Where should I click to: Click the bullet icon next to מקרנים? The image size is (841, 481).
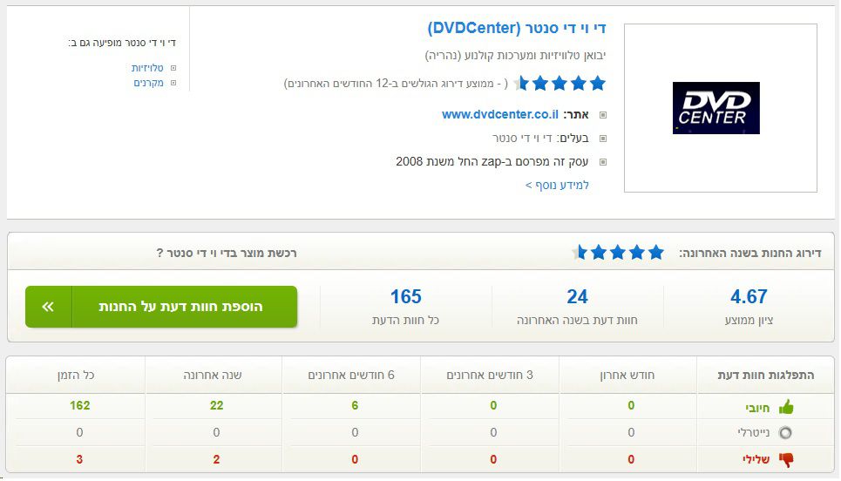(x=173, y=84)
